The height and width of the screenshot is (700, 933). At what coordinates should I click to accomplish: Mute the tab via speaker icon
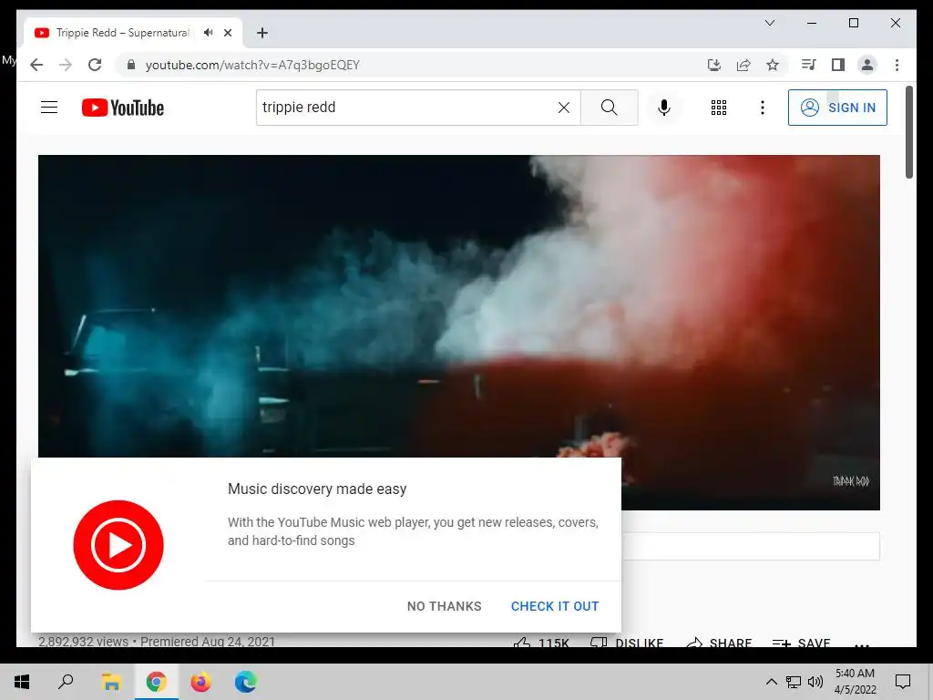pyautogui.click(x=208, y=33)
